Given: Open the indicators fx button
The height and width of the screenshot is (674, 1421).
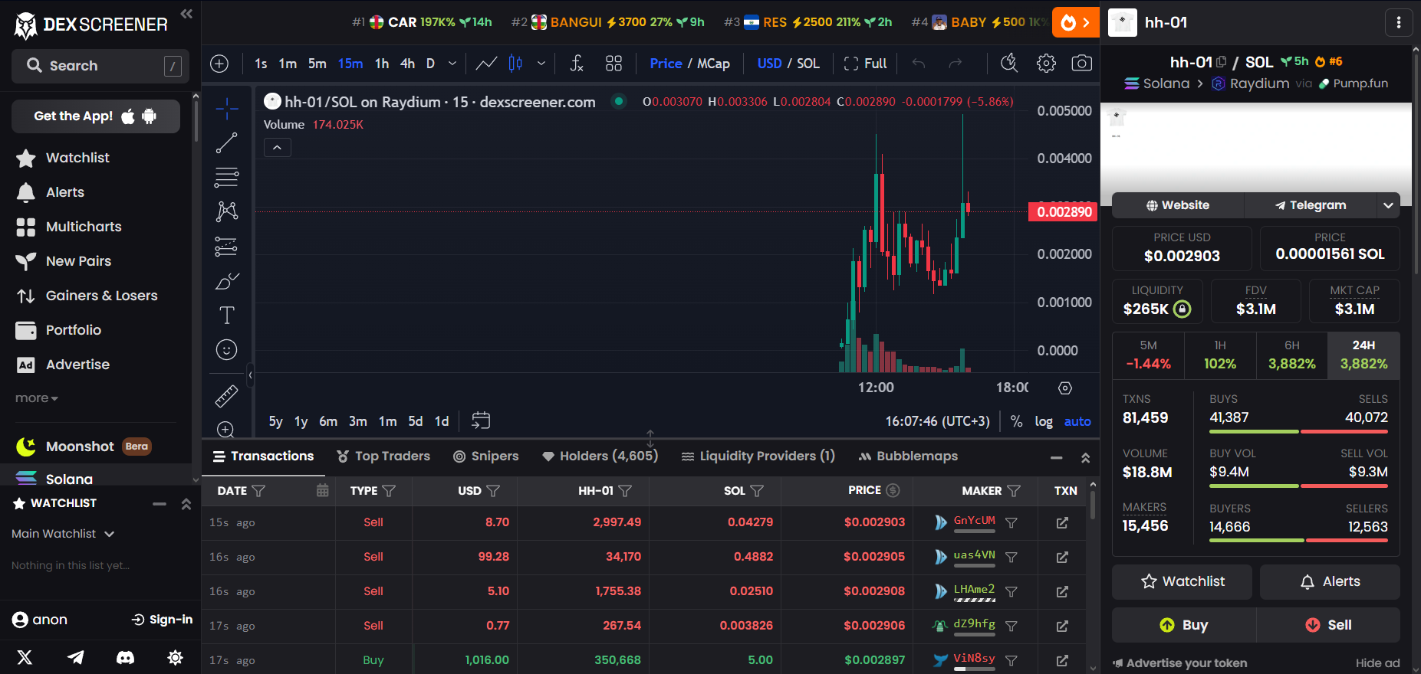Looking at the screenshot, I should click(577, 64).
